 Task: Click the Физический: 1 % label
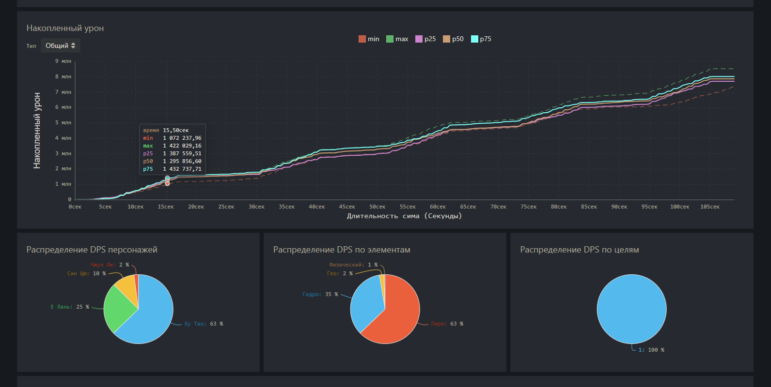point(353,265)
